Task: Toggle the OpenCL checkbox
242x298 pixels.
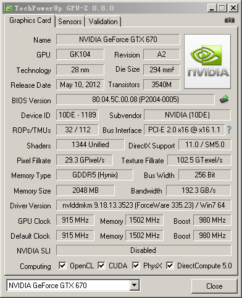Action: click(62, 265)
